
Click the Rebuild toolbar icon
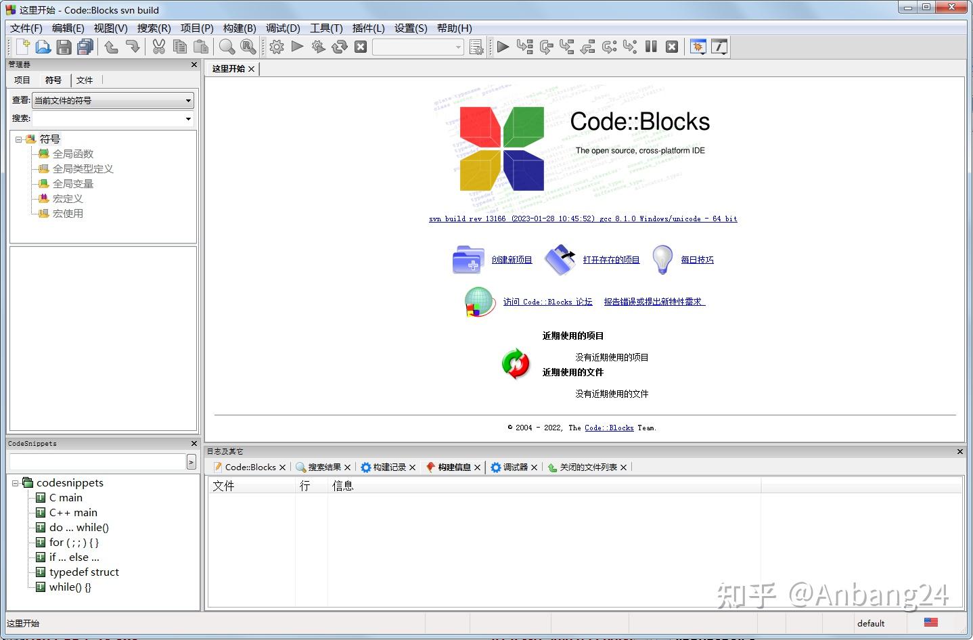click(340, 47)
